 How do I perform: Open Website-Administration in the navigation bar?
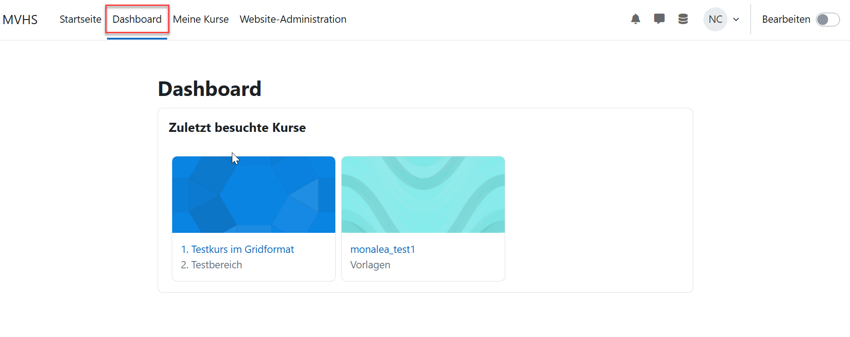tap(293, 20)
